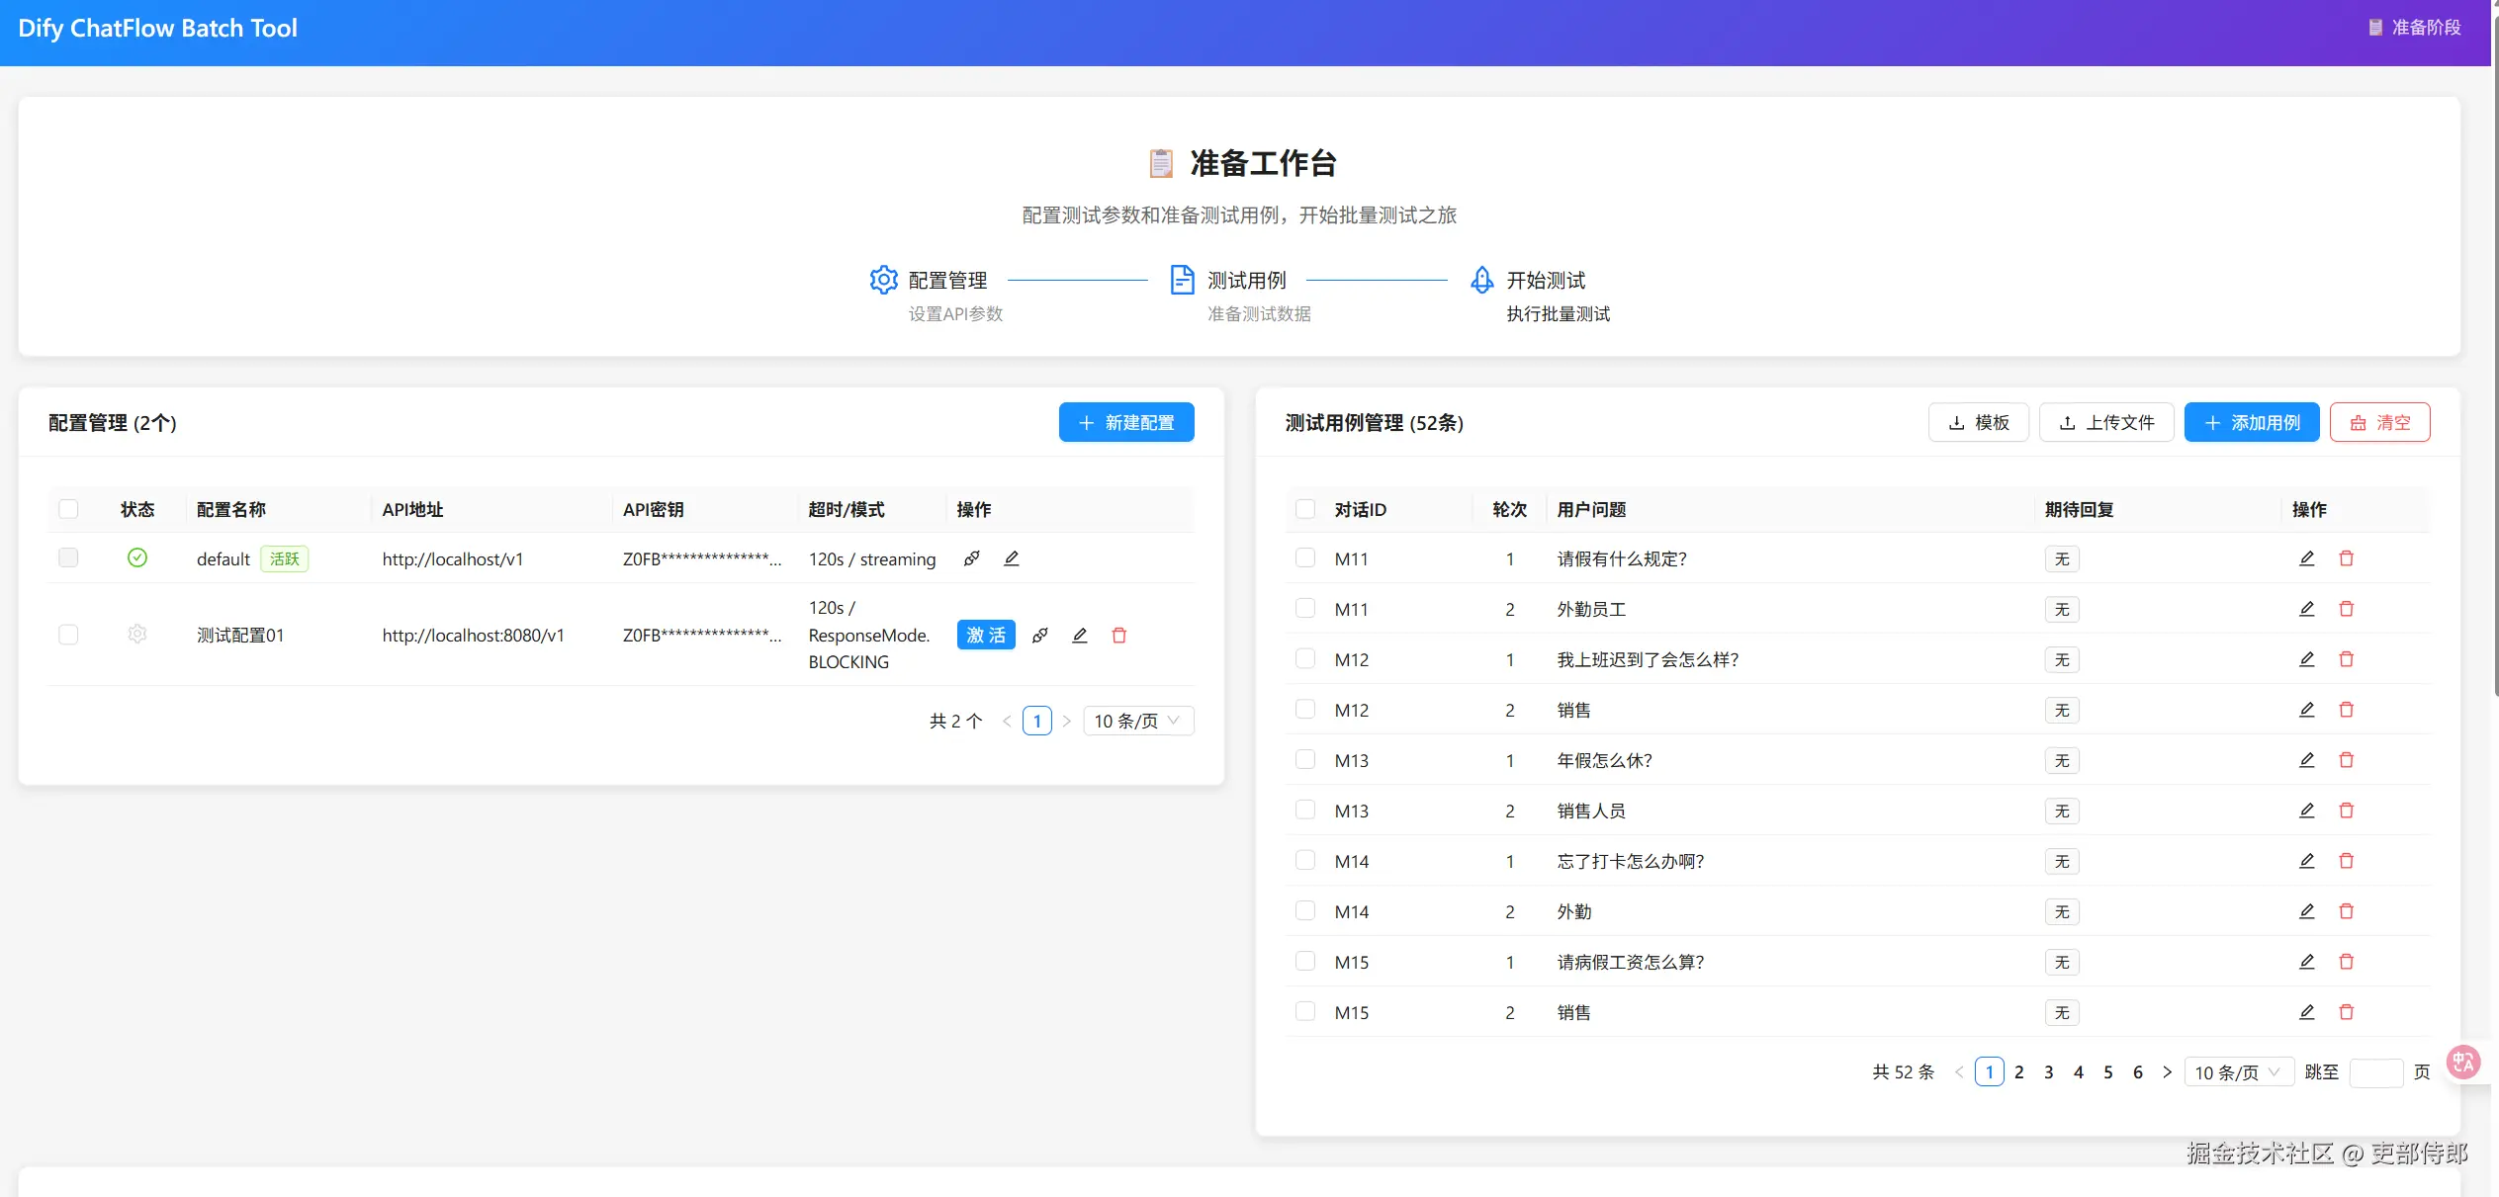This screenshot has width=2499, height=1197.
Task: Edit the test case asking 请假有什么规定?
Action: (2306, 558)
